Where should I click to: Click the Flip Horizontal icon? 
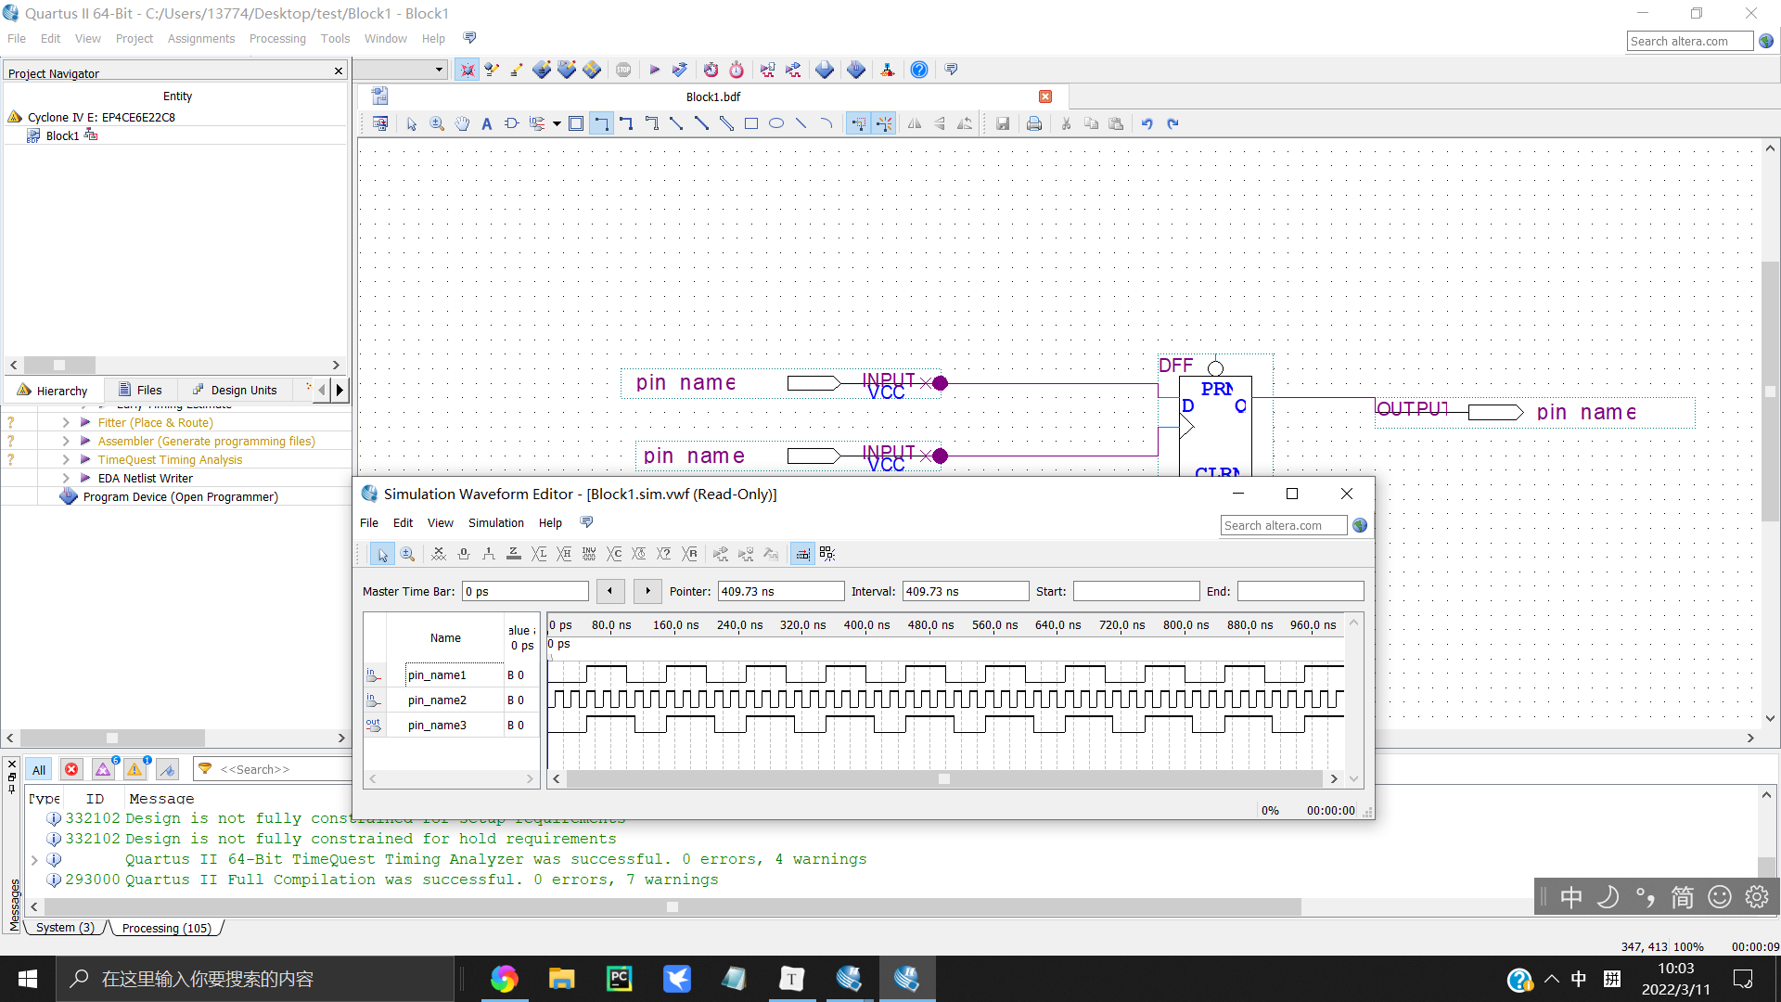click(915, 123)
